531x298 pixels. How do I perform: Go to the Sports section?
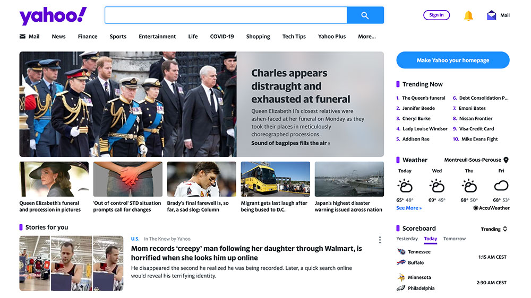click(x=118, y=37)
